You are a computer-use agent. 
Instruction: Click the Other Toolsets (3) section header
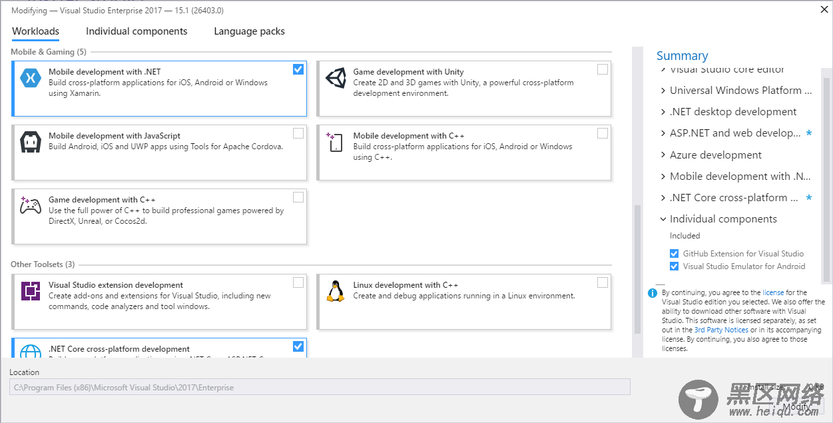(43, 264)
